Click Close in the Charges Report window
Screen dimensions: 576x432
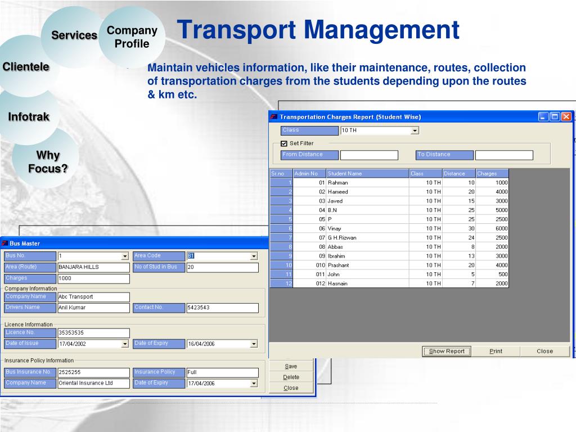tap(544, 351)
